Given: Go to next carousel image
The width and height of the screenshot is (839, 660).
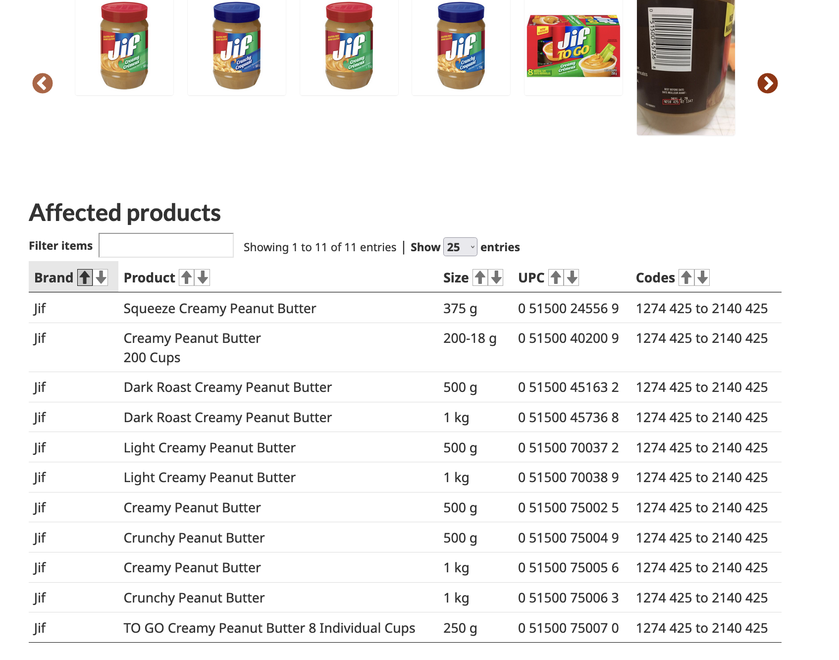Looking at the screenshot, I should (768, 83).
